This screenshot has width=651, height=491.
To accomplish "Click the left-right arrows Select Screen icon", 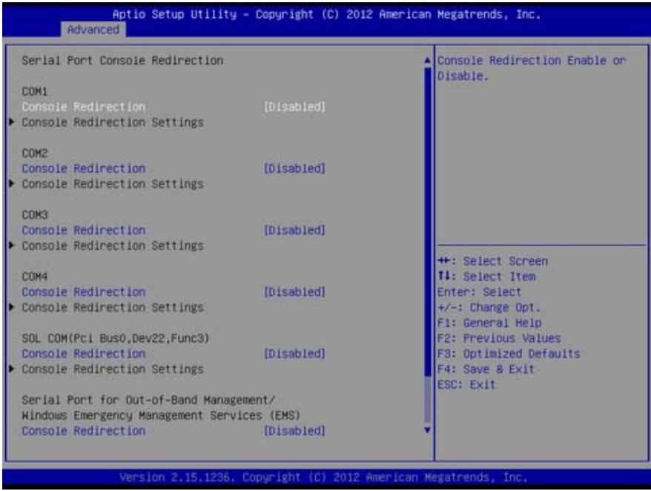I will [444, 261].
